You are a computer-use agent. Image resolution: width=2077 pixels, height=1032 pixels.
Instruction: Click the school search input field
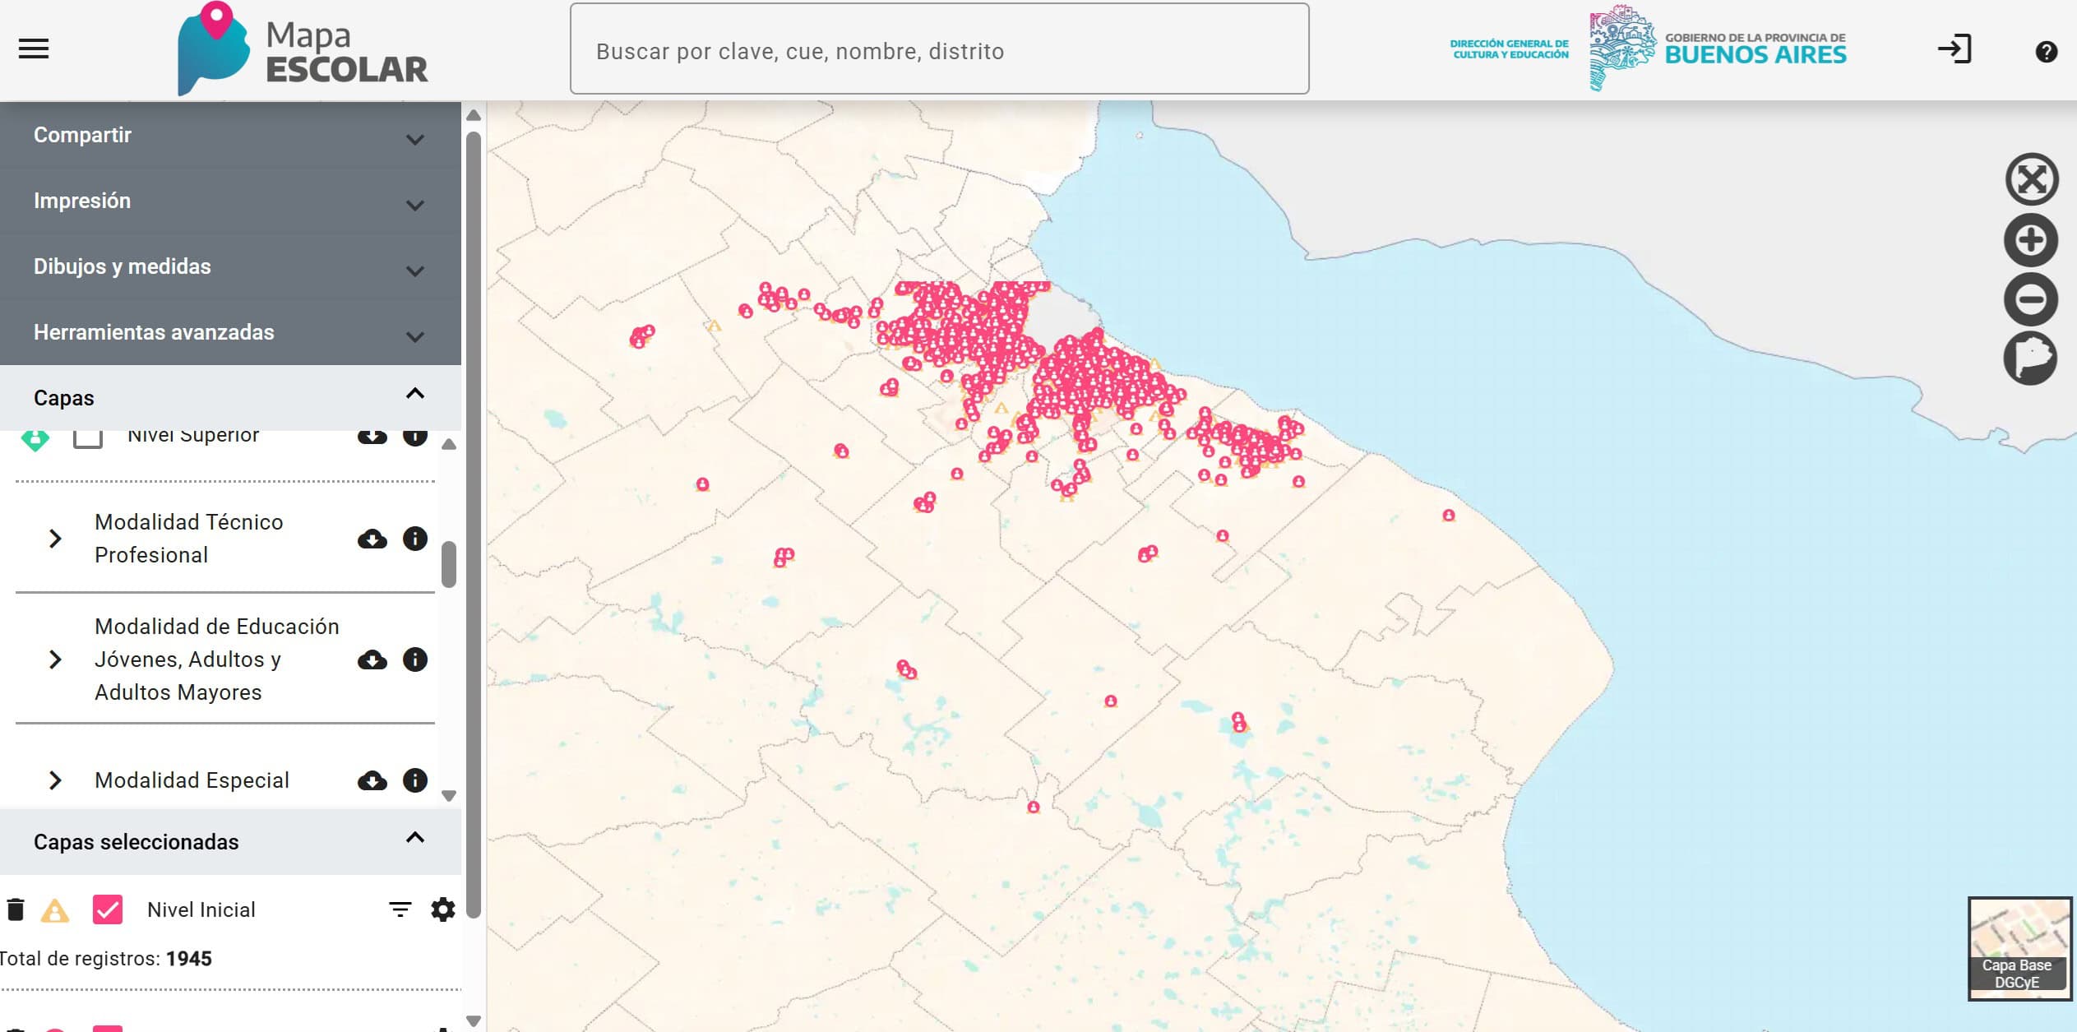tap(939, 49)
